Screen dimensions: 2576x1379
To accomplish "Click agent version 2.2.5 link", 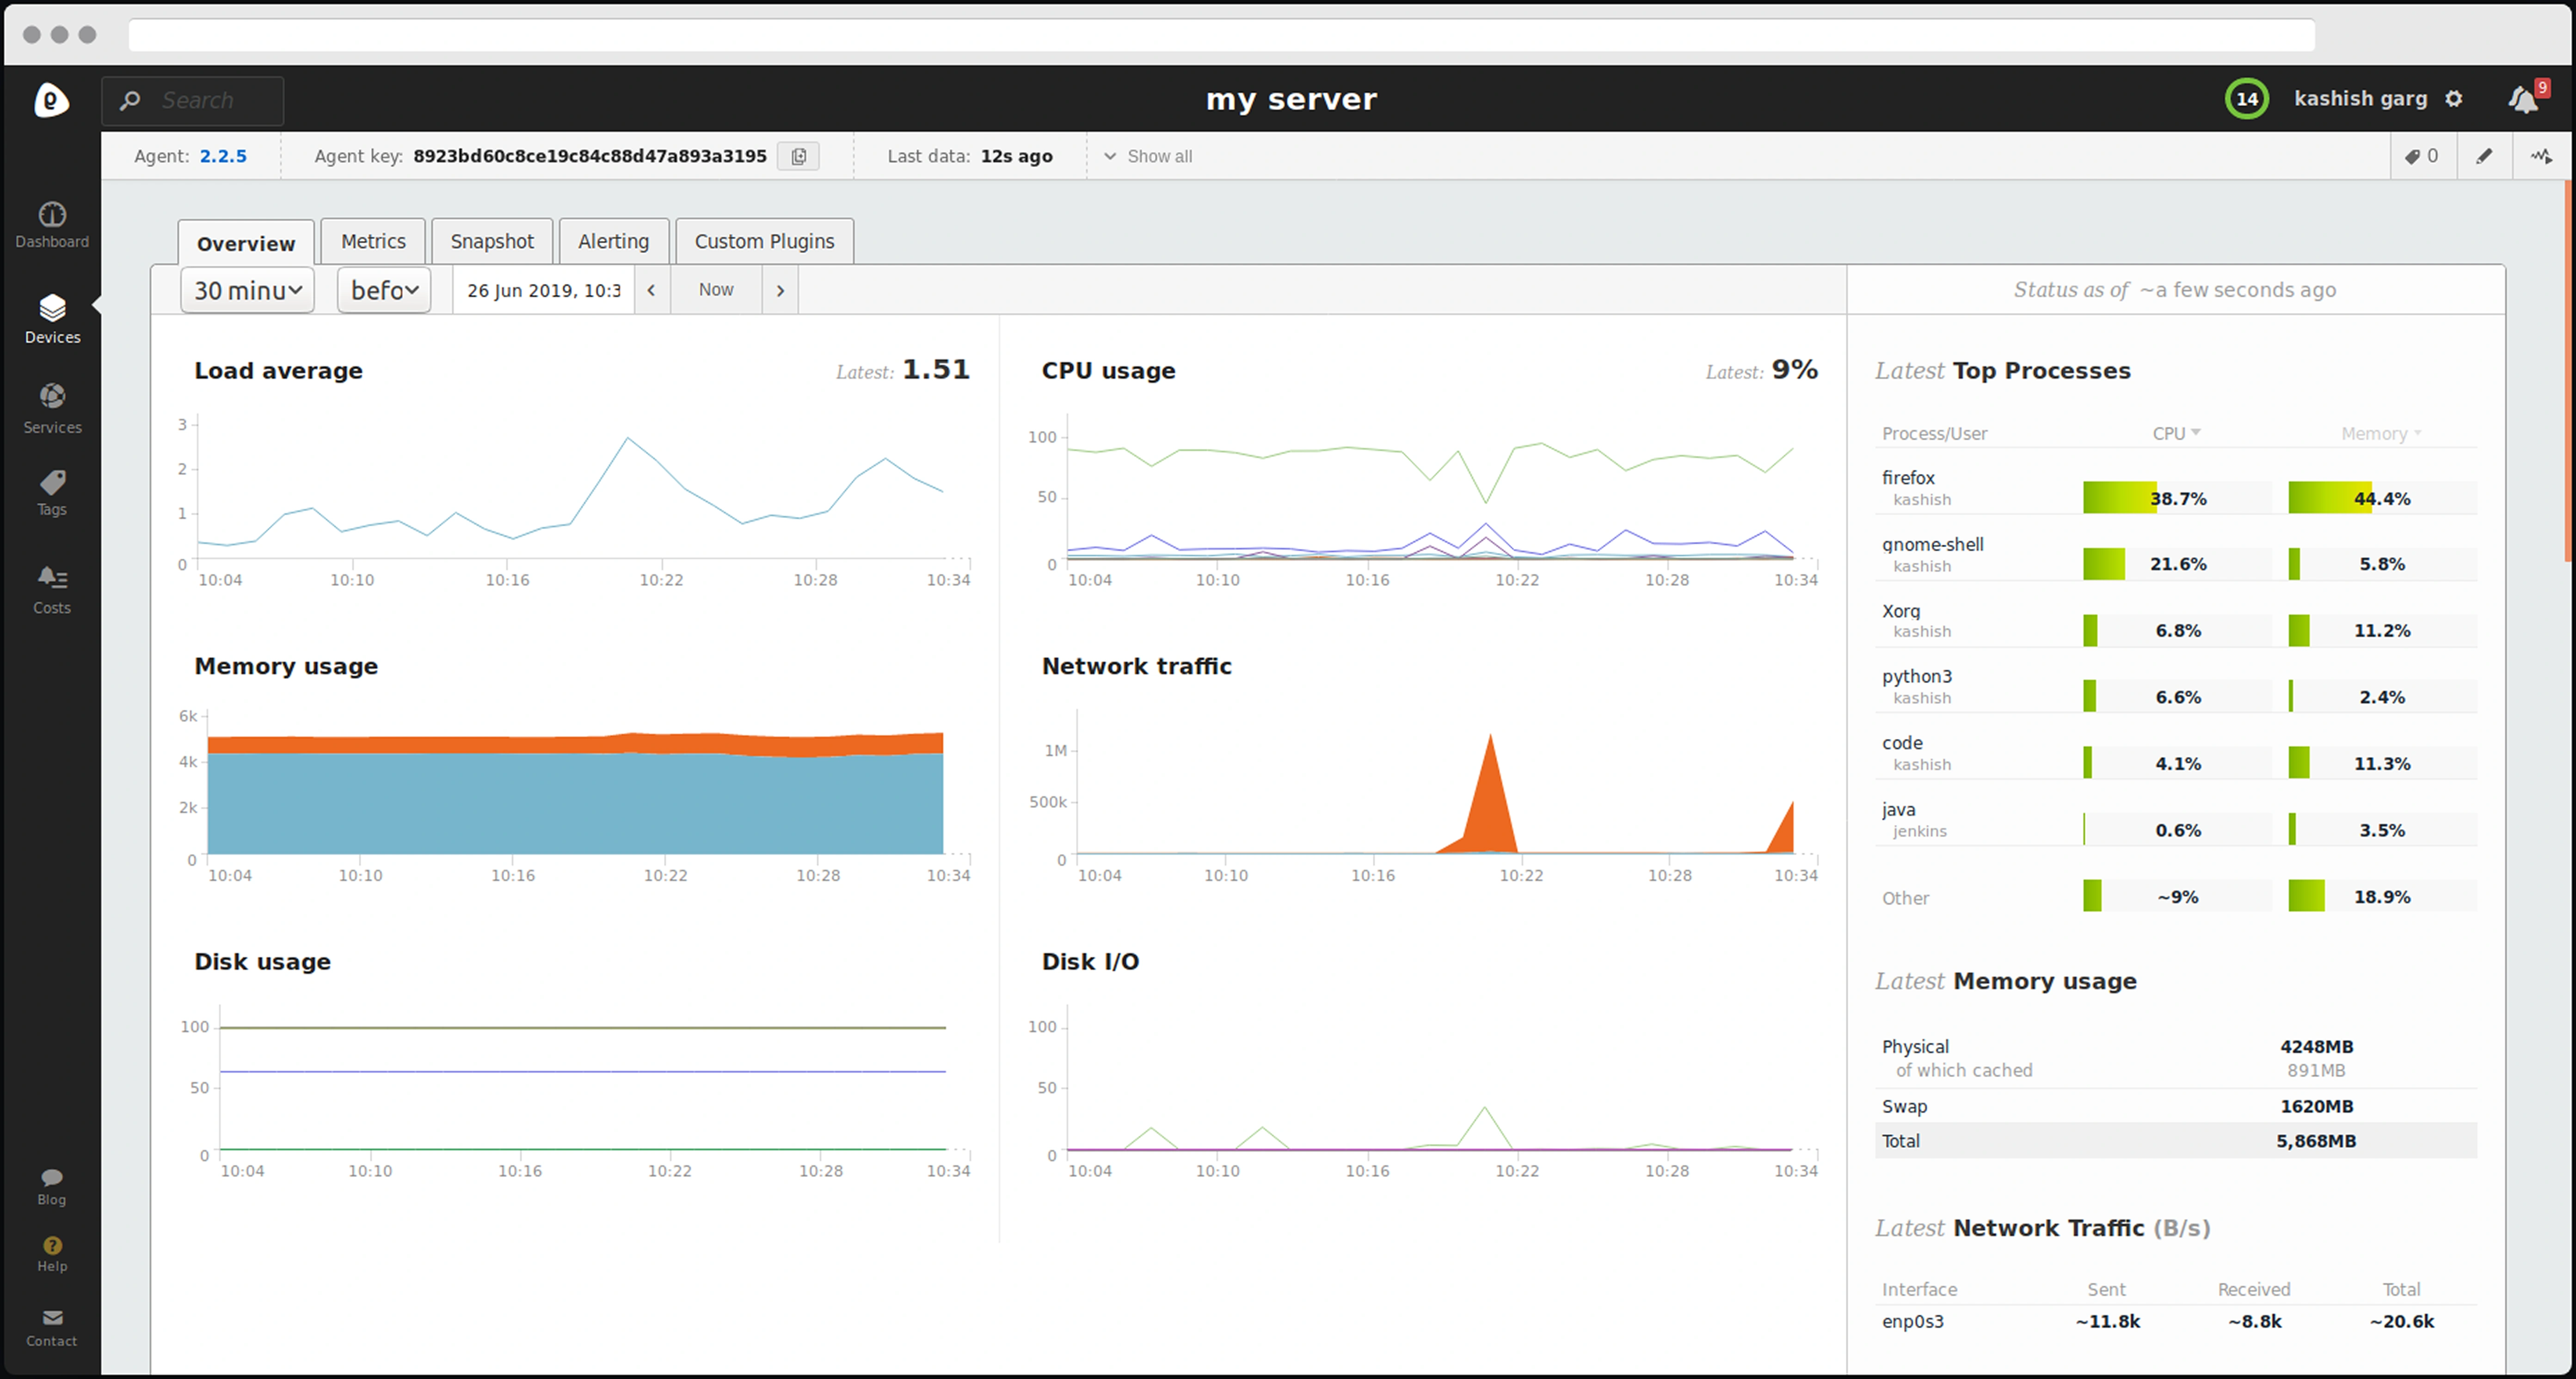I will pyautogui.click(x=223, y=156).
